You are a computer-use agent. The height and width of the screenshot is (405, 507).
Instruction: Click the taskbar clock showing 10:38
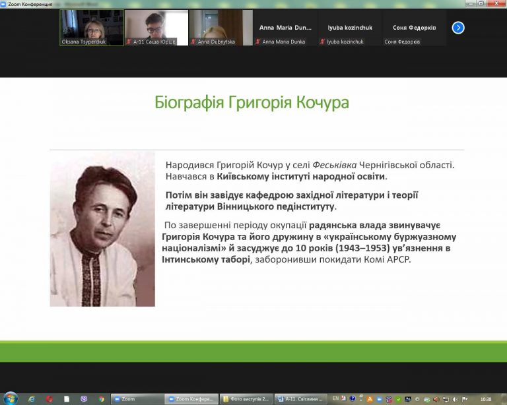click(486, 400)
